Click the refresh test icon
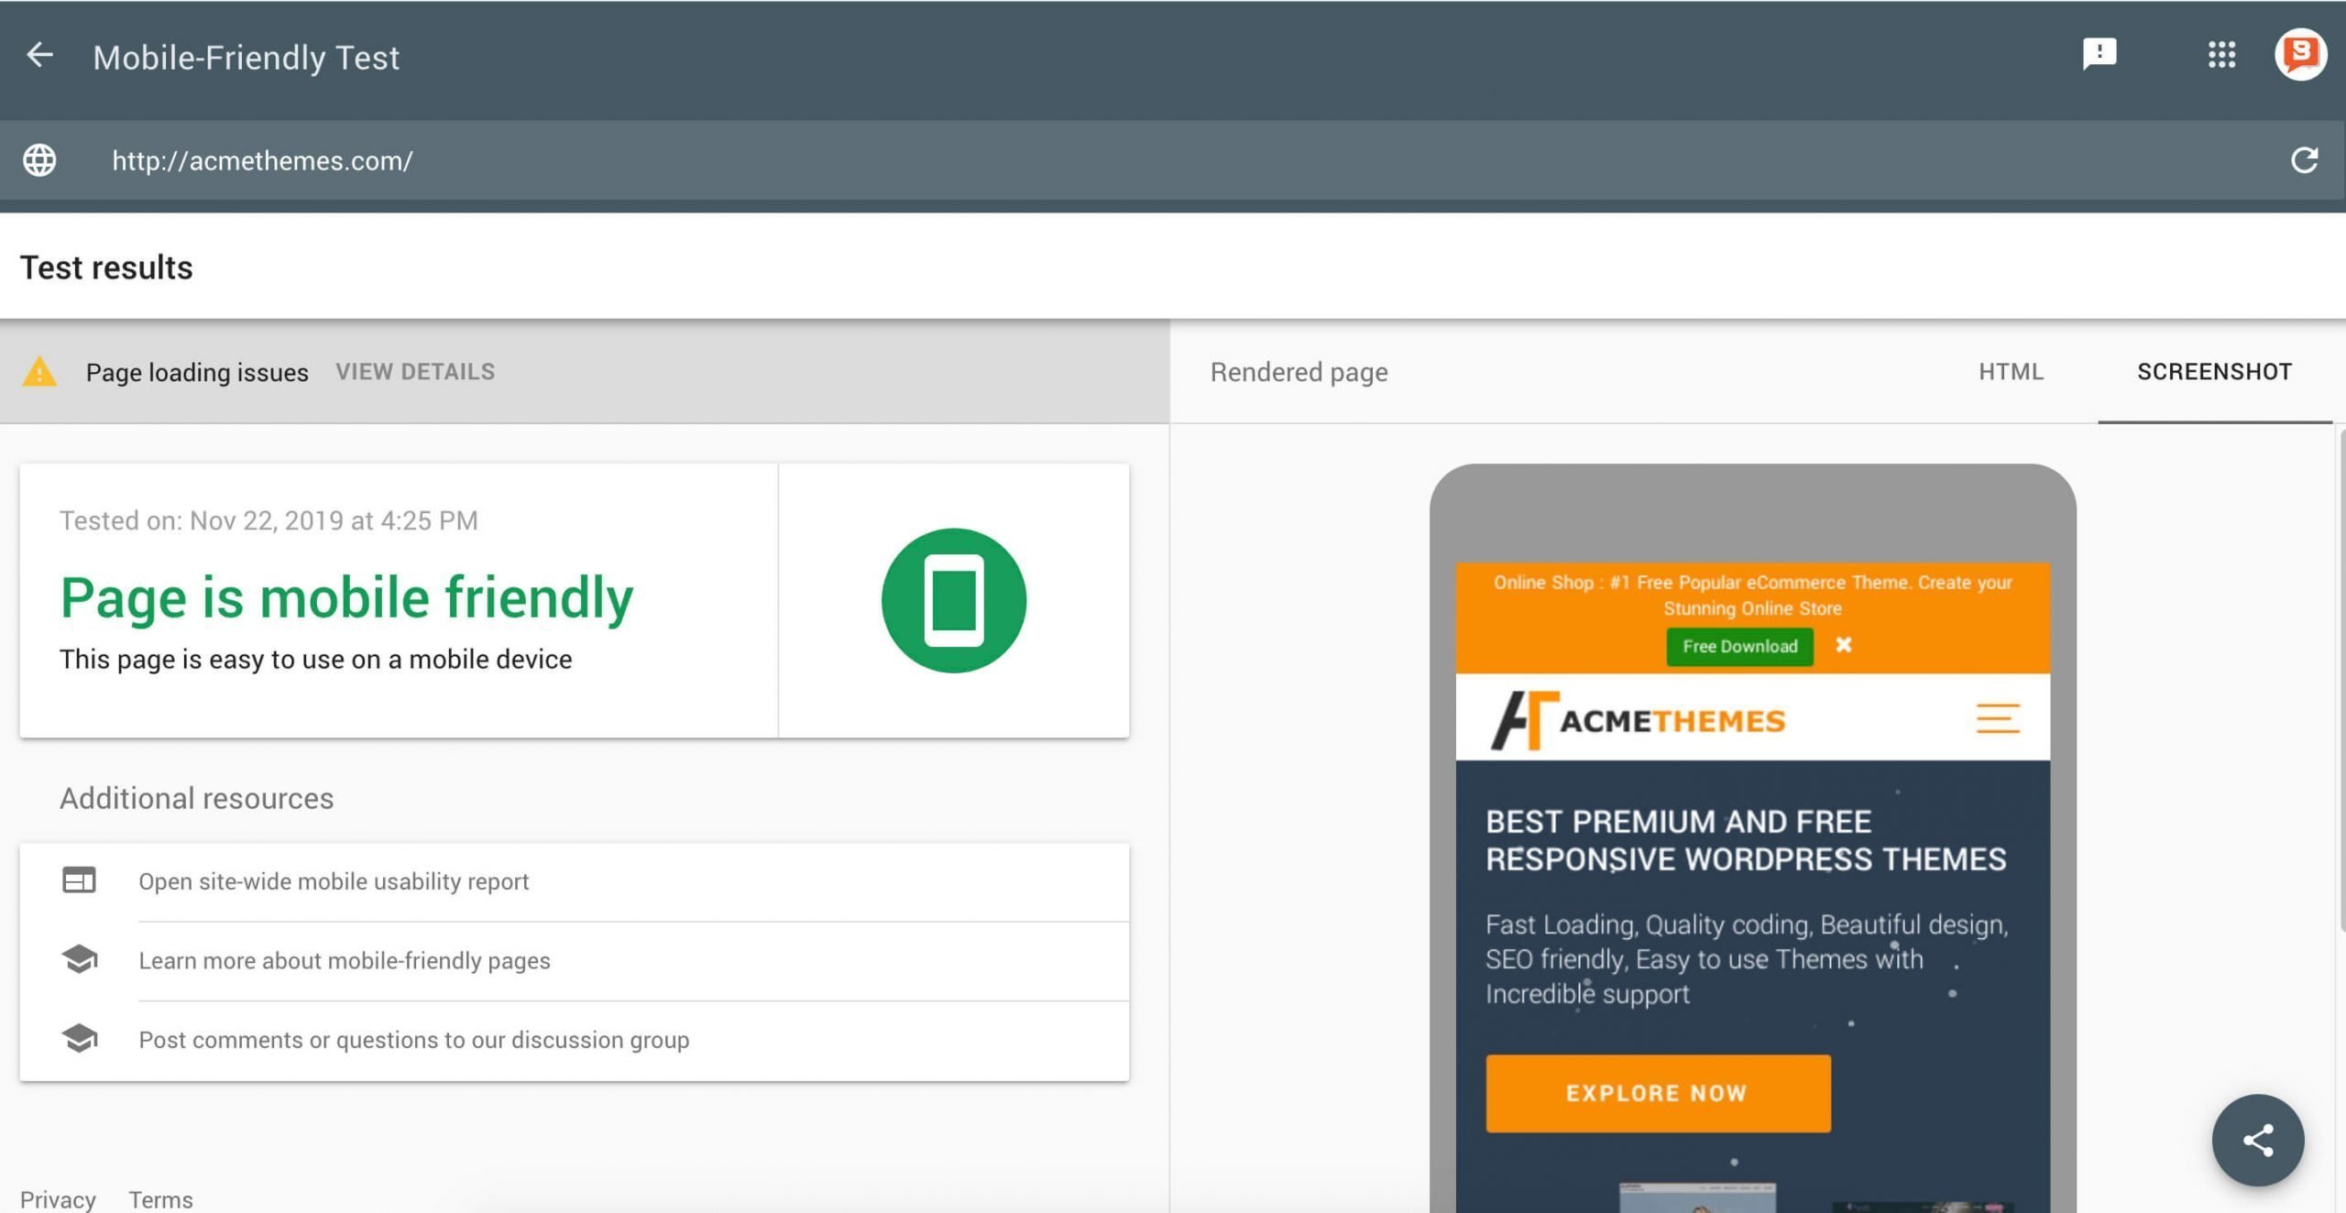 2304,160
